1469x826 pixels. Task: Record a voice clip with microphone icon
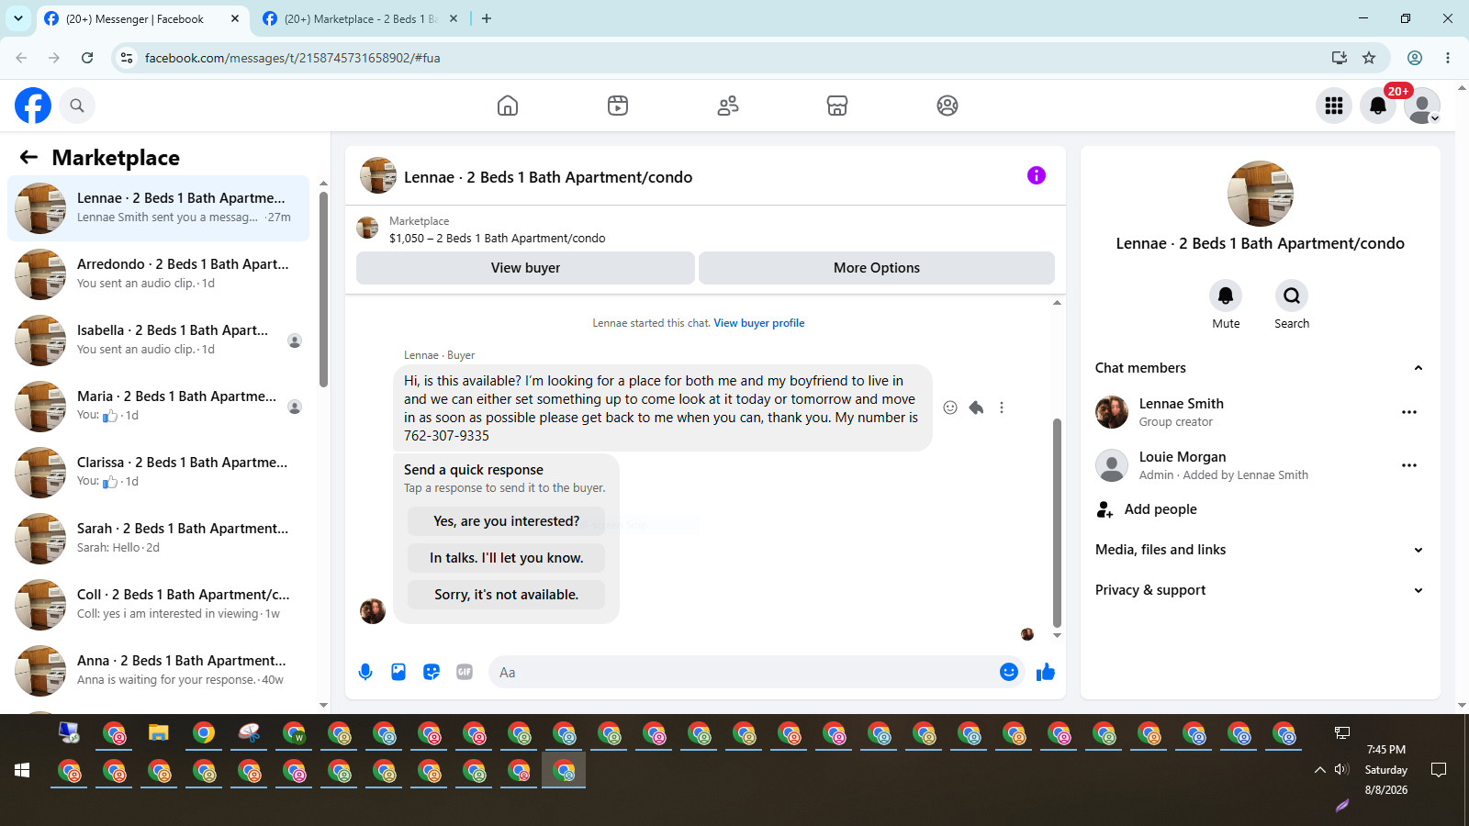pyautogui.click(x=365, y=672)
